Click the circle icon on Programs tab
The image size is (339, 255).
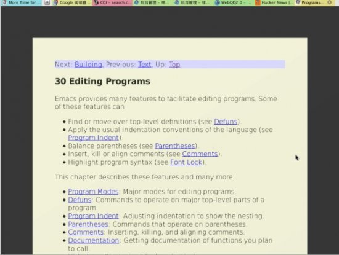(x=330, y=2)
